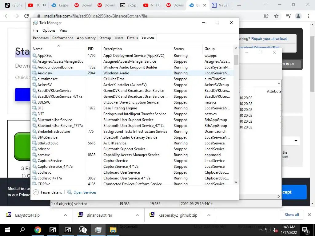Open the Services gear icon link

(x=70, y=192)
